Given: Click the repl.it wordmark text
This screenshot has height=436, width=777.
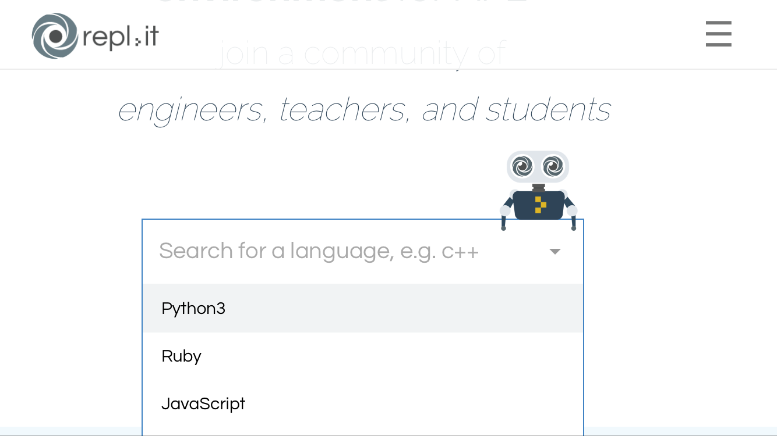Looking at the screenshot, I should [121, 37].
